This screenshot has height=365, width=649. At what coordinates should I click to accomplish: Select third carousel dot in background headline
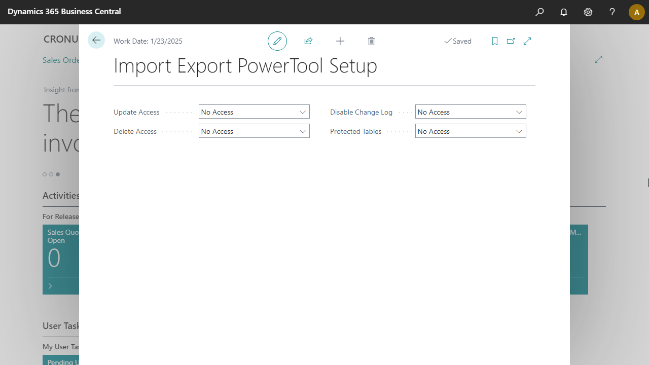coord(58,174)
